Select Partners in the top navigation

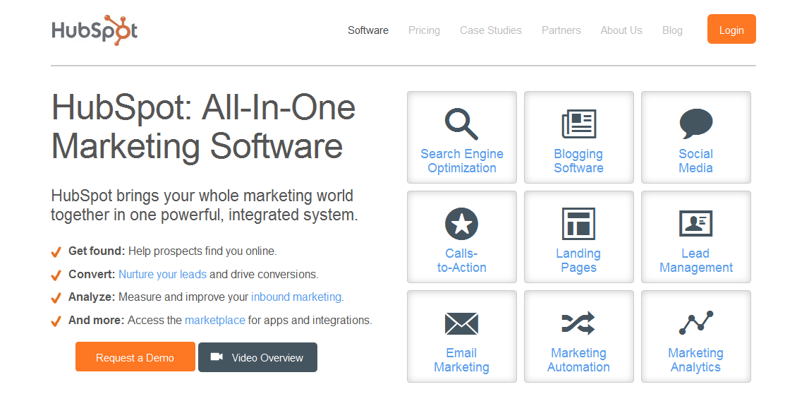coord(561,30)
